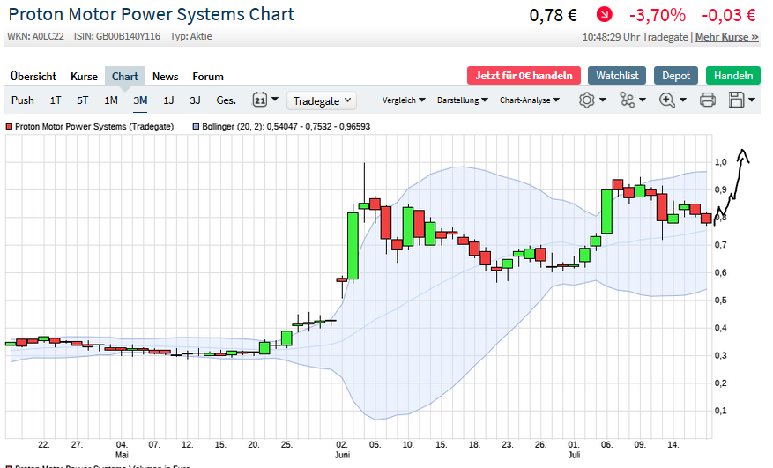
Task: Select the Ges. timeframe
Action: point(226,100)
